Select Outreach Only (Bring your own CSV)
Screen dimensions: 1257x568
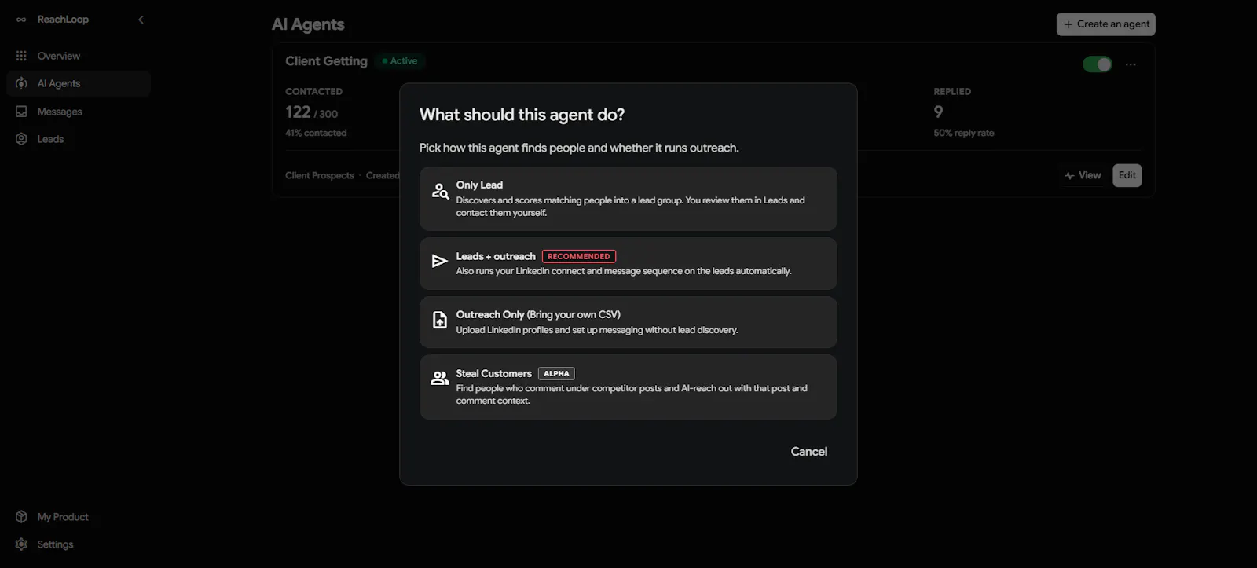[x=628, y=322]
